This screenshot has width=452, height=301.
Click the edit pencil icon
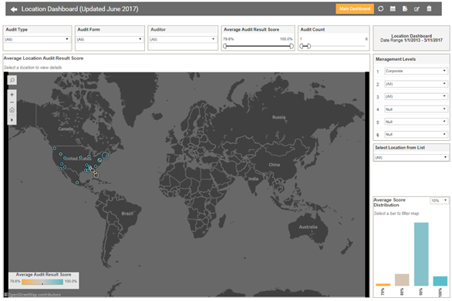pyautogui.click(x=417, y=9)
